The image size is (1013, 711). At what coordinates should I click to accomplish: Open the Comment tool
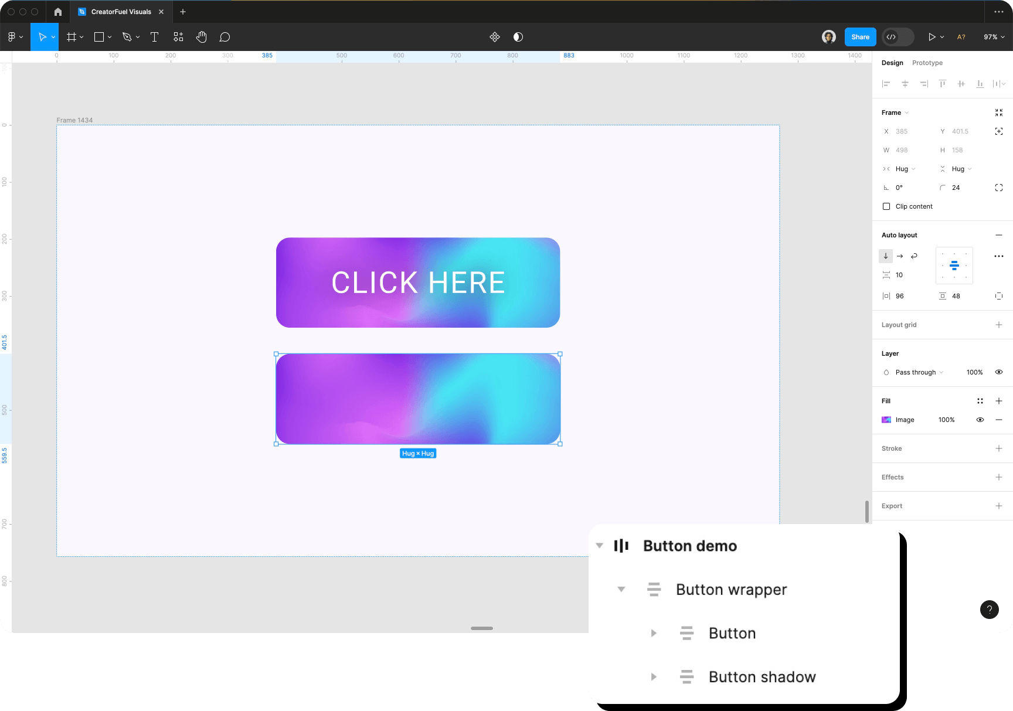[x=225, y=37]
